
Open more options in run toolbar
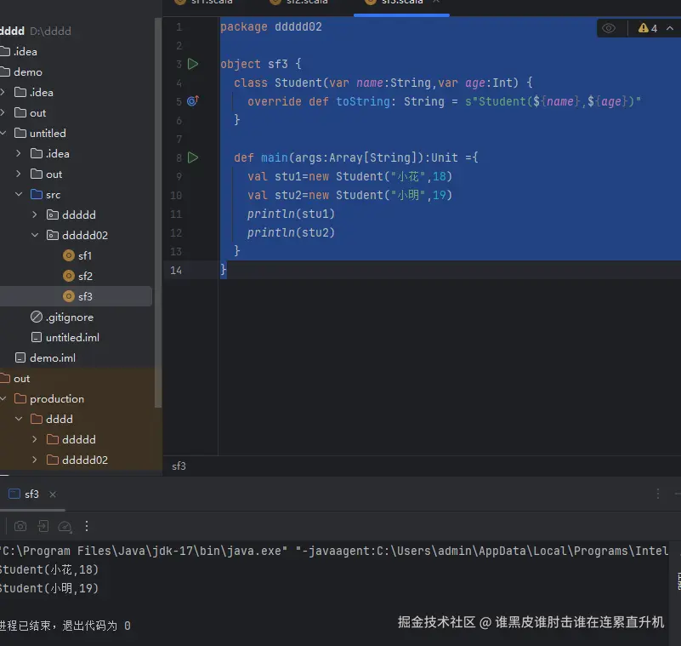tap(87, 526)
